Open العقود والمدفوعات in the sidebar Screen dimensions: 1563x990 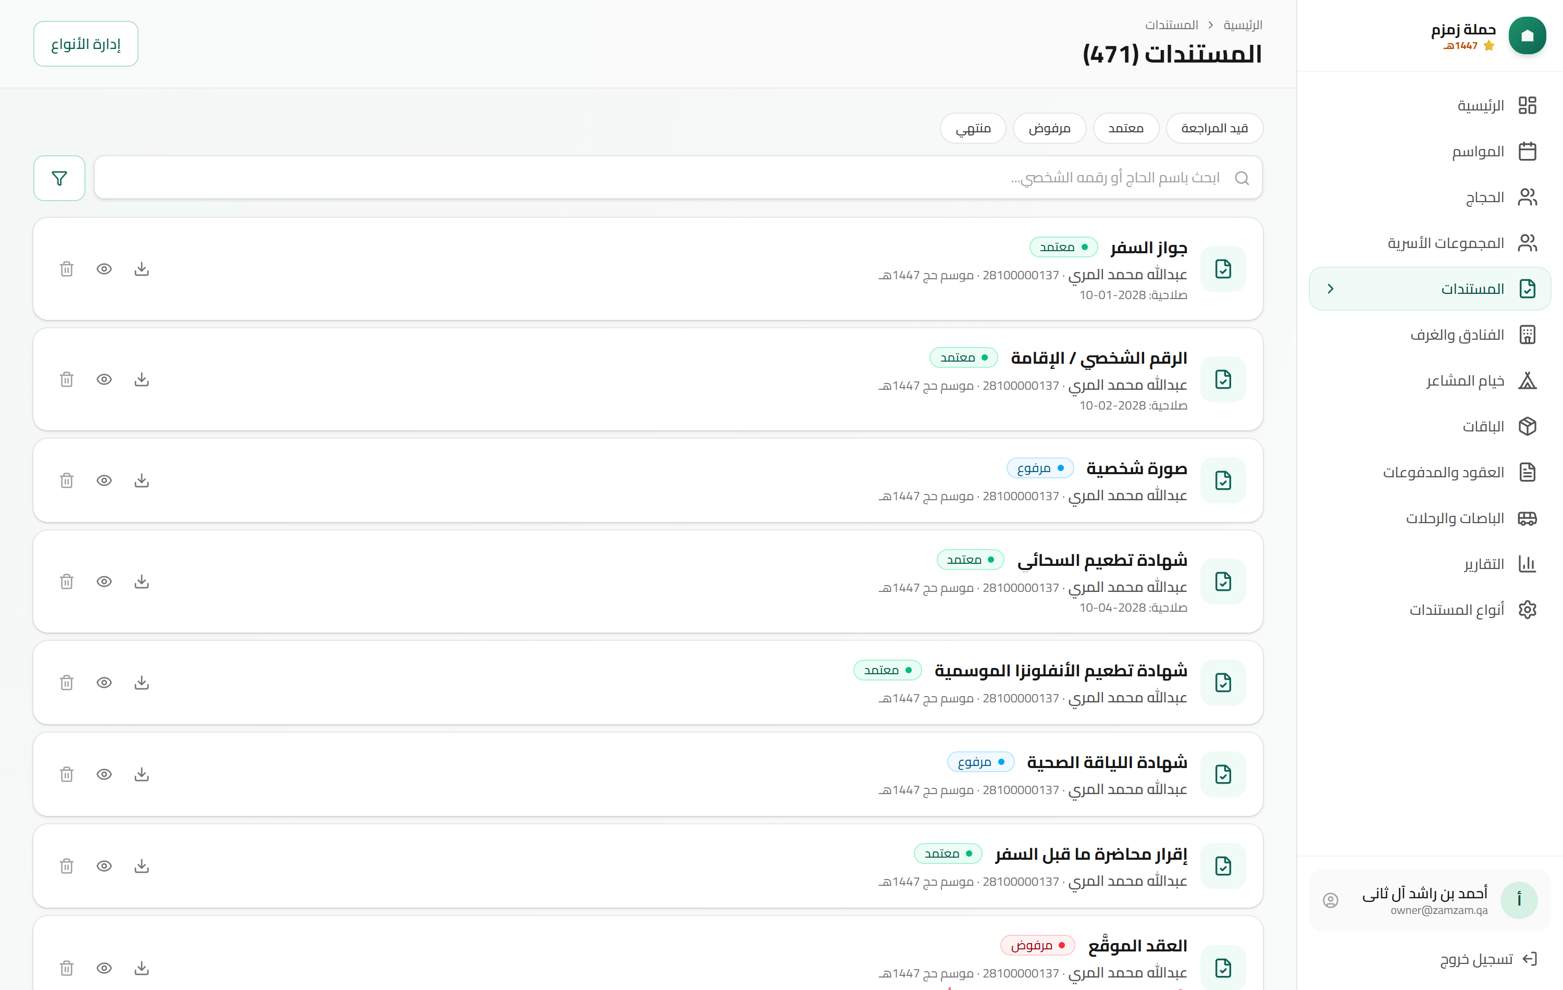[x=1430, y=472]
